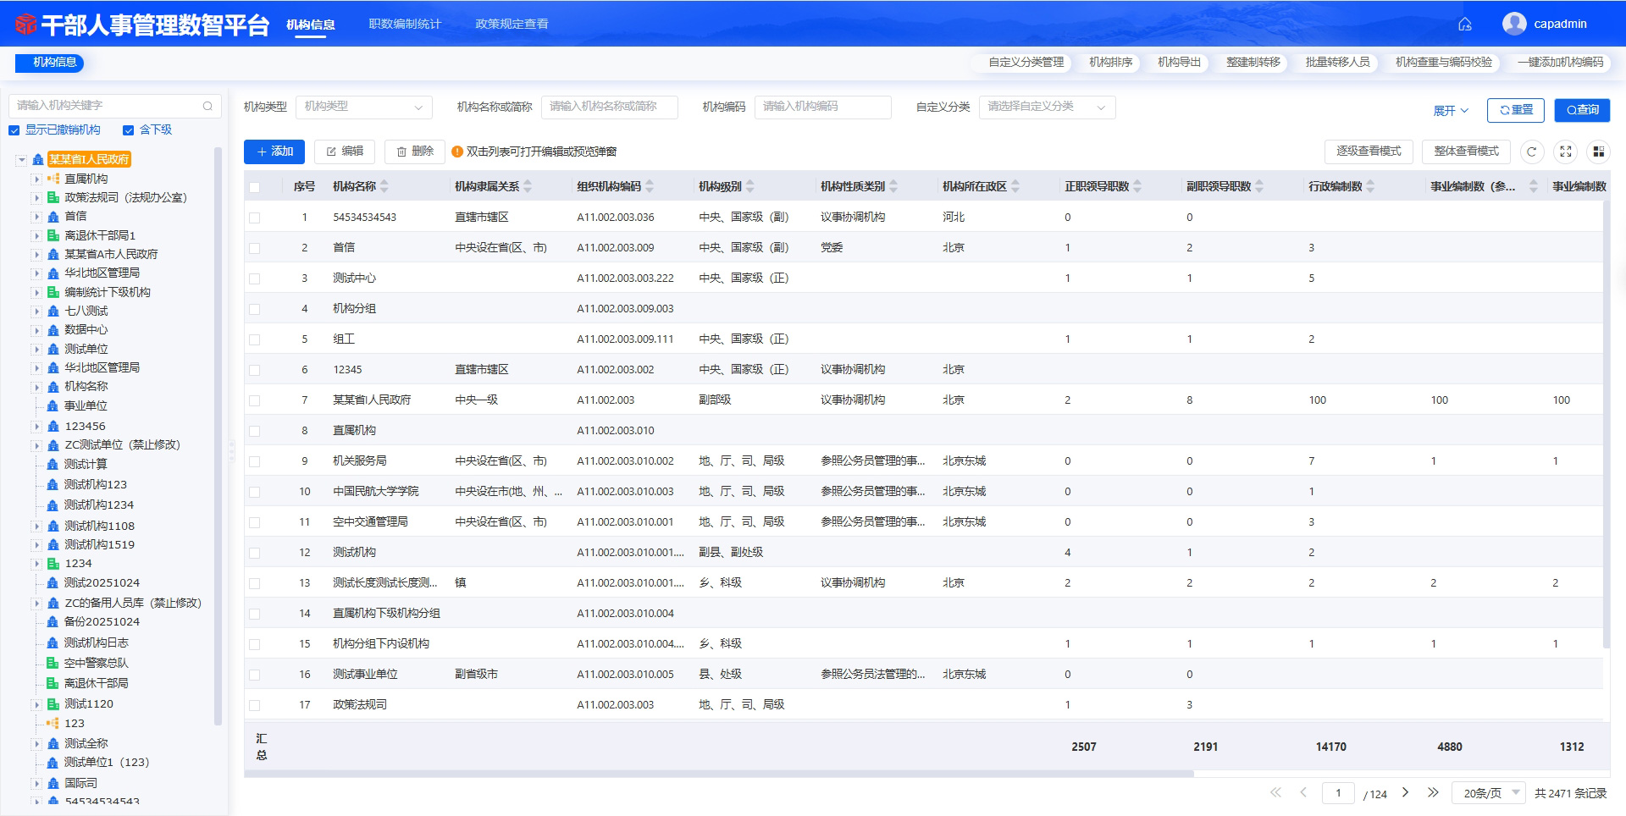Toggle 显示已撤销机构 checkbox

pos(14,130)
